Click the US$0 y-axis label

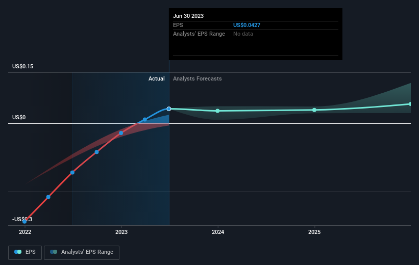tap(19, 117)
